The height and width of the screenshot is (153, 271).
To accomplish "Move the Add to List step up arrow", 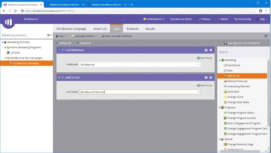I will click(206, 77).
